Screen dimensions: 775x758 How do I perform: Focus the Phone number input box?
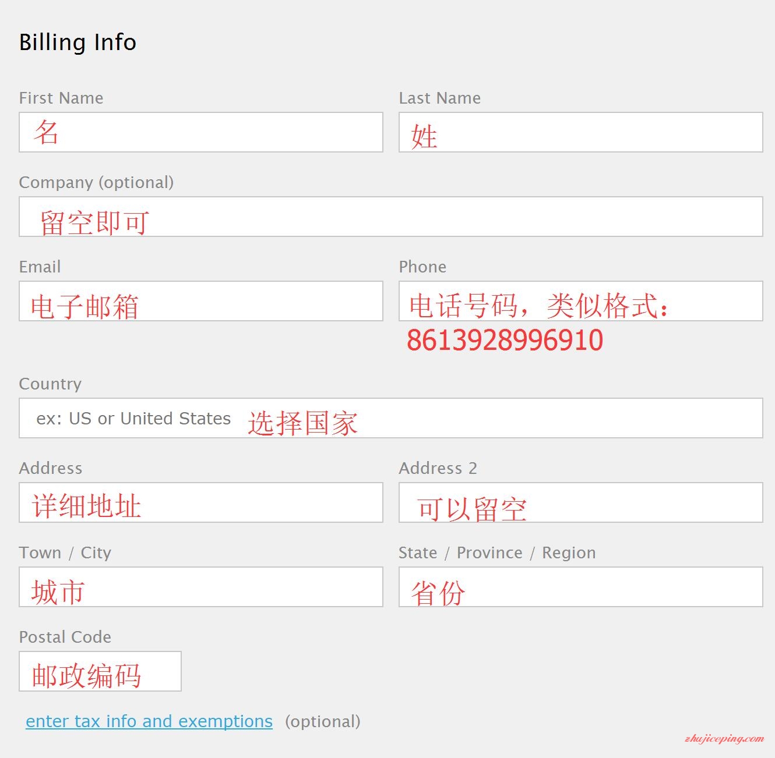[580, 301]
